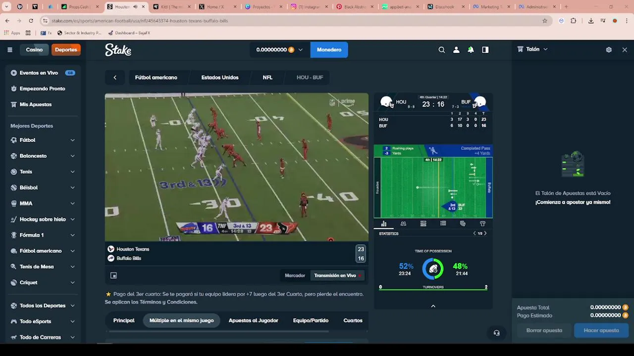The image size is (634, 356).
Task: Open the search magnifier icon
Action: (x=442, y=49)
